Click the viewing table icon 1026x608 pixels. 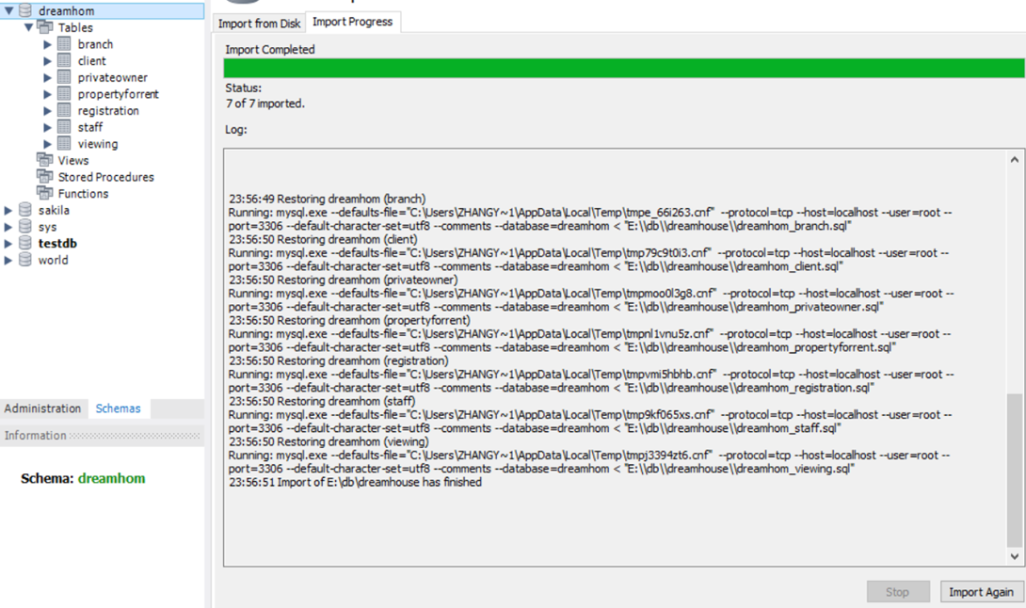(64, 143)
